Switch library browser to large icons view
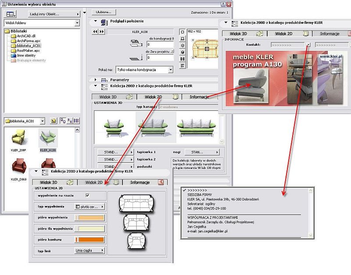Screen dimensions: 351x275 [x=63, y=121]
